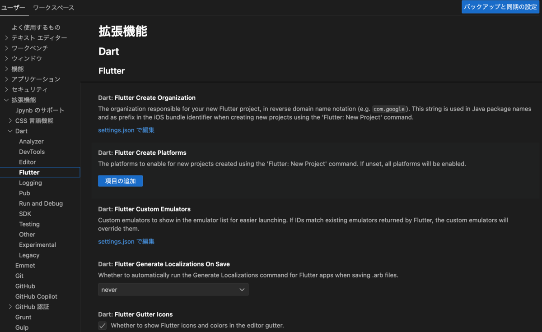Click the 項目の追加 button
The image size is (542, 332).
coord(120,181)
